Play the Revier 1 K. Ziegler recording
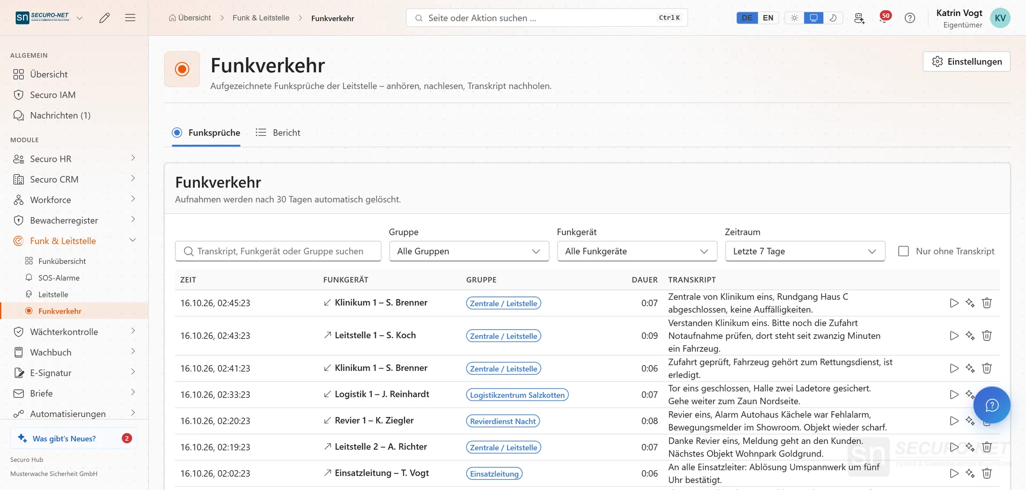This screenshot has width=1026, height=490. (x=954, y=421)
